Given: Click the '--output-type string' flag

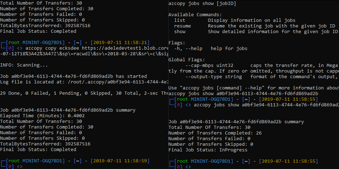Looking at the screenshot, I should coord(213,76).
